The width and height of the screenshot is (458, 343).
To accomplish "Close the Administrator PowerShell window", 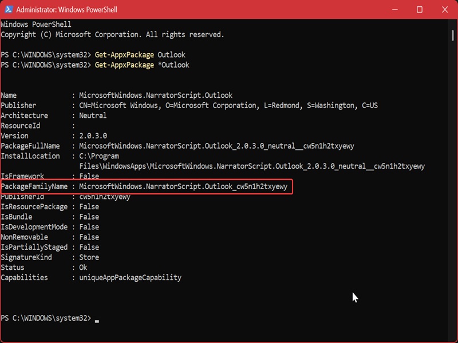I will pos(445,10).
